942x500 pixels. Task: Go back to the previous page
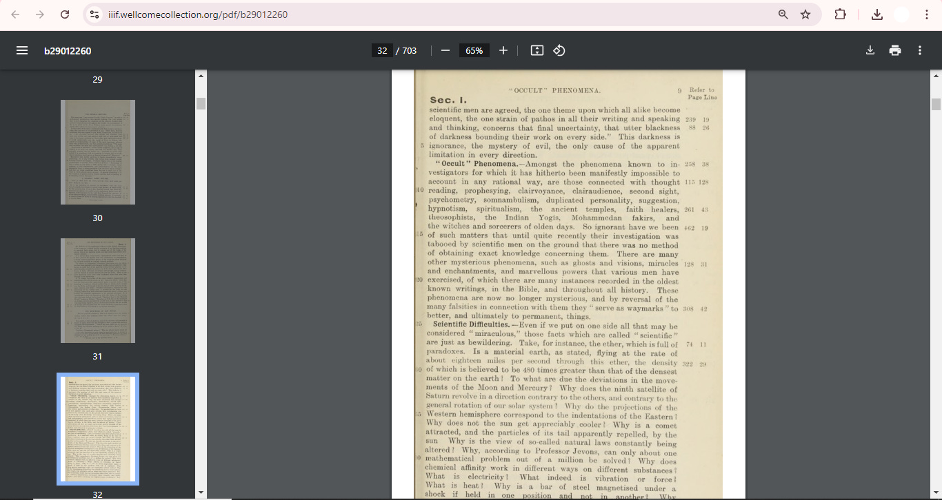pos(15,14)
